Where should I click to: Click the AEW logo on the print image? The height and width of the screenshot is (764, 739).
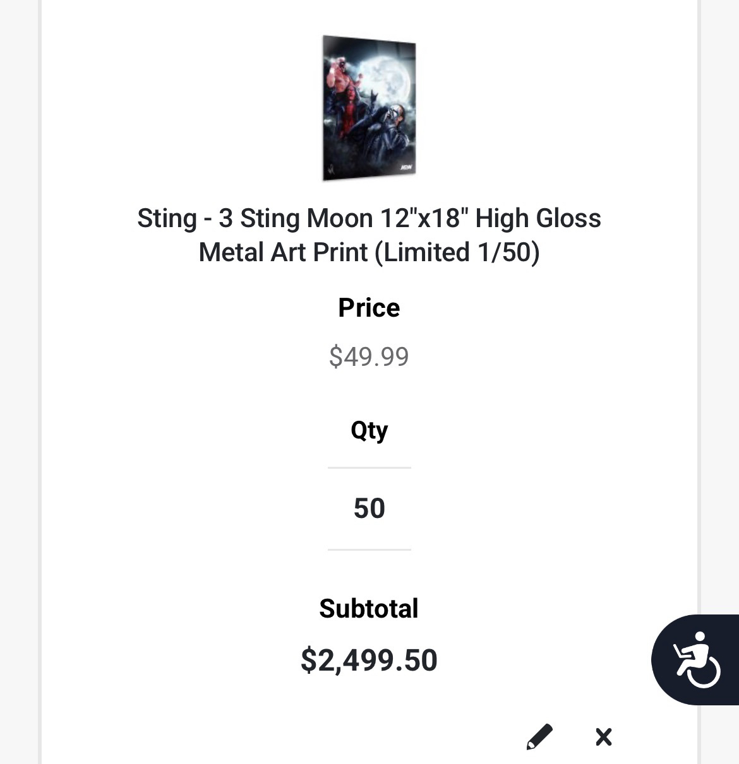point(406,168)
